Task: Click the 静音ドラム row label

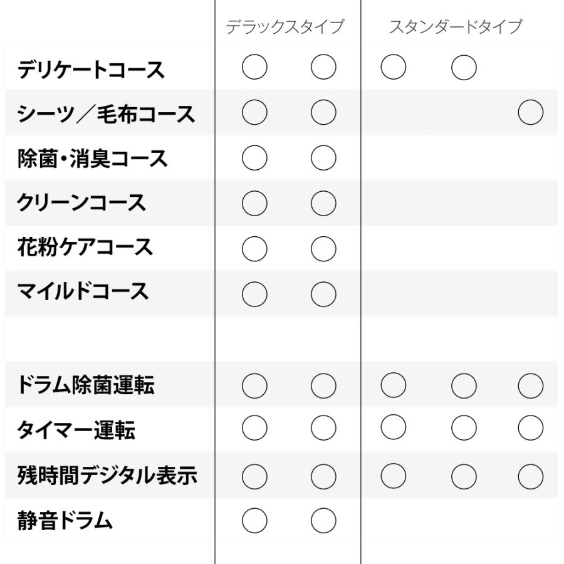Action: click(x=65, y=521)
